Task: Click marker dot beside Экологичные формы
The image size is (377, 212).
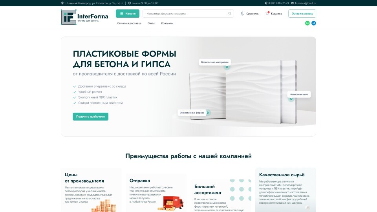Action: [208, 113]
